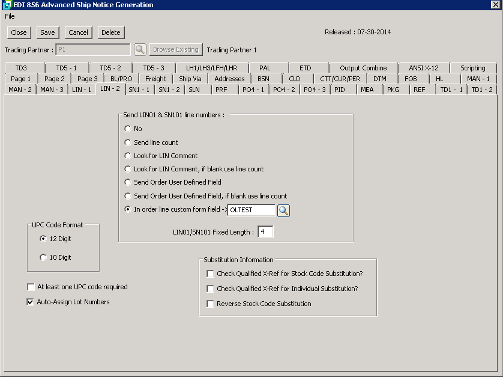This screenshot has height=377, width=503.
Task: Enable Reverse Stock Code Substitution
Action: pyautogui.click(x=210, y=304)
